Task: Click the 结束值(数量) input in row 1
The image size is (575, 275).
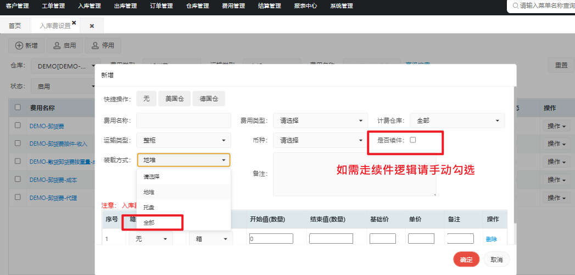Action: tap(331, 238)
